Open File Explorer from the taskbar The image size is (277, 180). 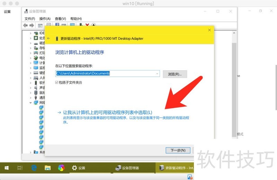(x=47, y=168)
